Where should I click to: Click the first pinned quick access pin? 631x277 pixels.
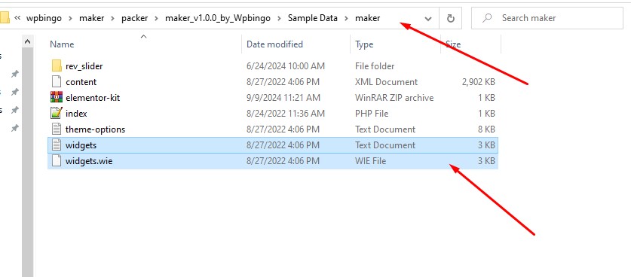(x=15, y=74)
